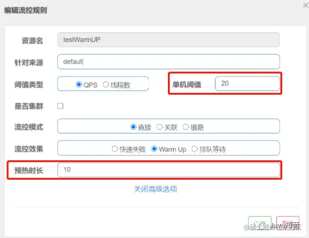Click the 预热时长 input field
The height and width of the screenshot is (238, 309).
[168, 170]
